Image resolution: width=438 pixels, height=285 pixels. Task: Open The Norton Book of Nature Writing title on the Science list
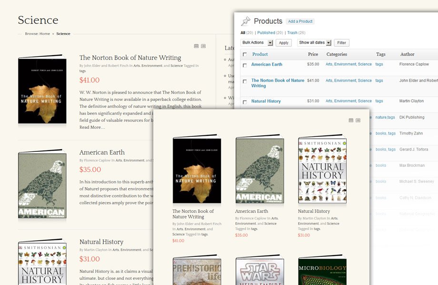click(130, 57)
